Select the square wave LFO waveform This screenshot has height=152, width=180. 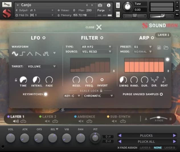[22, 54]
